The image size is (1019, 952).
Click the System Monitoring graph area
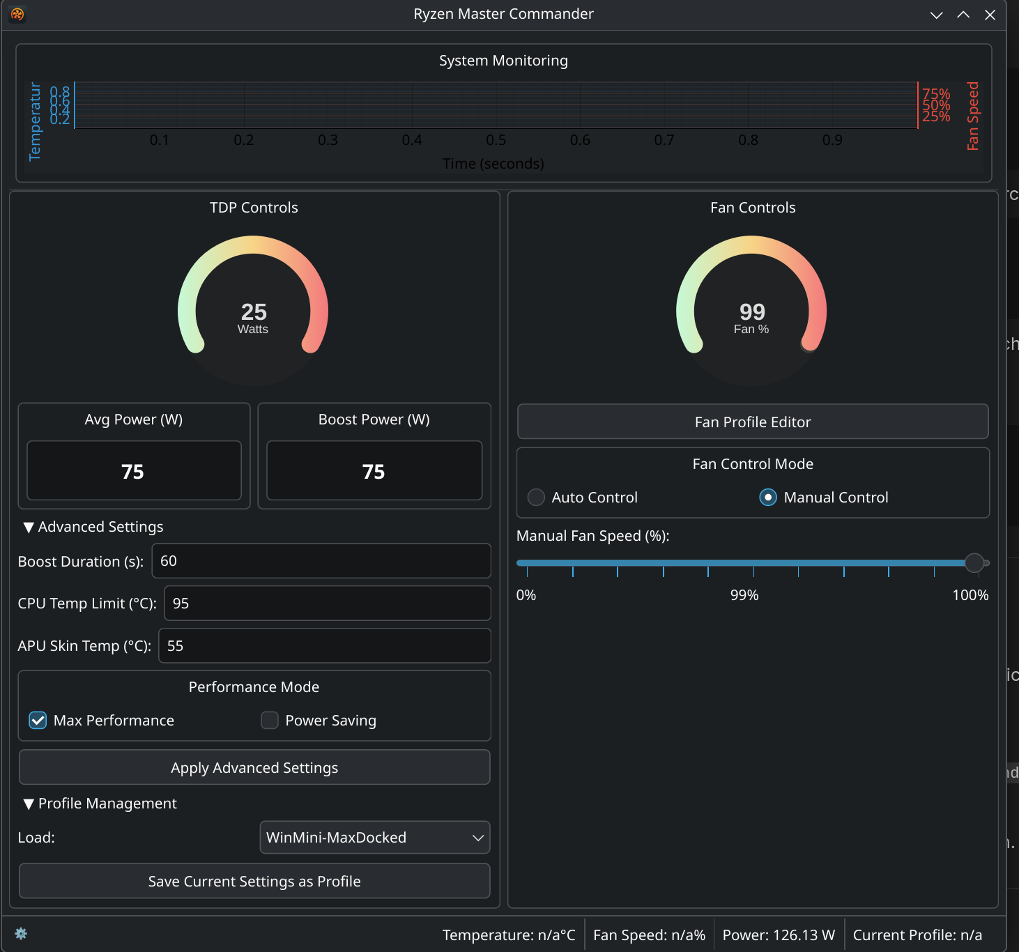point(496,105)
